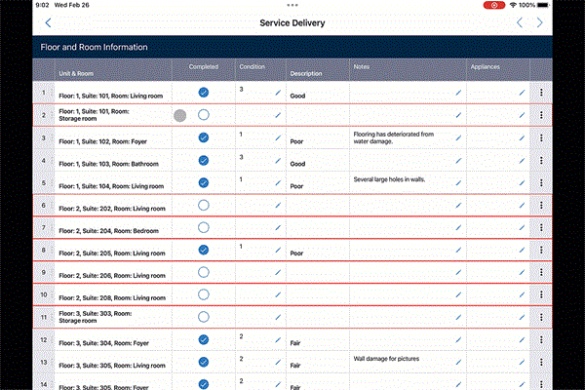Edit notes for Suite 104 Living room

click(458, 183)
